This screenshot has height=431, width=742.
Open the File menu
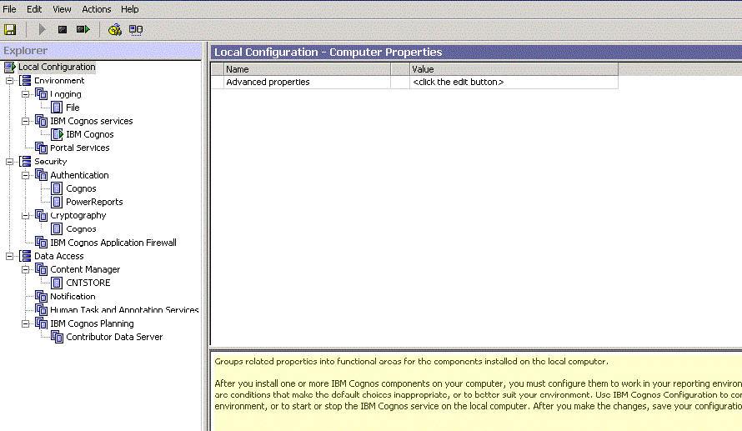coord(9,9)
